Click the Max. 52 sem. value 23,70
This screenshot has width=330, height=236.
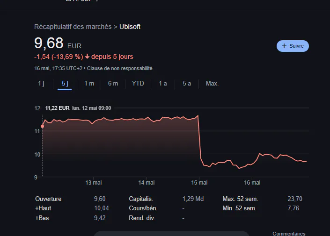pyautogui.click(x=295, y=199)
